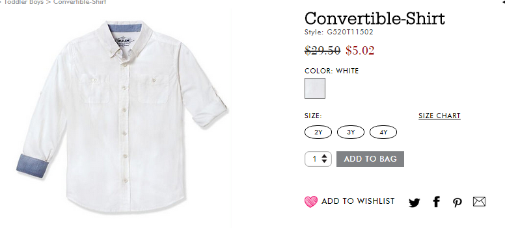Image resolution: width=505 pixels, height=235 pixels.
Task: Click the Add to Wishlist text
Action: click(x=358, y=201)
